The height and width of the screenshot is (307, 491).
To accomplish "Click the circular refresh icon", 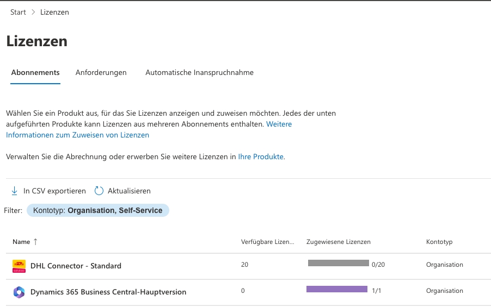I will [x=99, y=191].
